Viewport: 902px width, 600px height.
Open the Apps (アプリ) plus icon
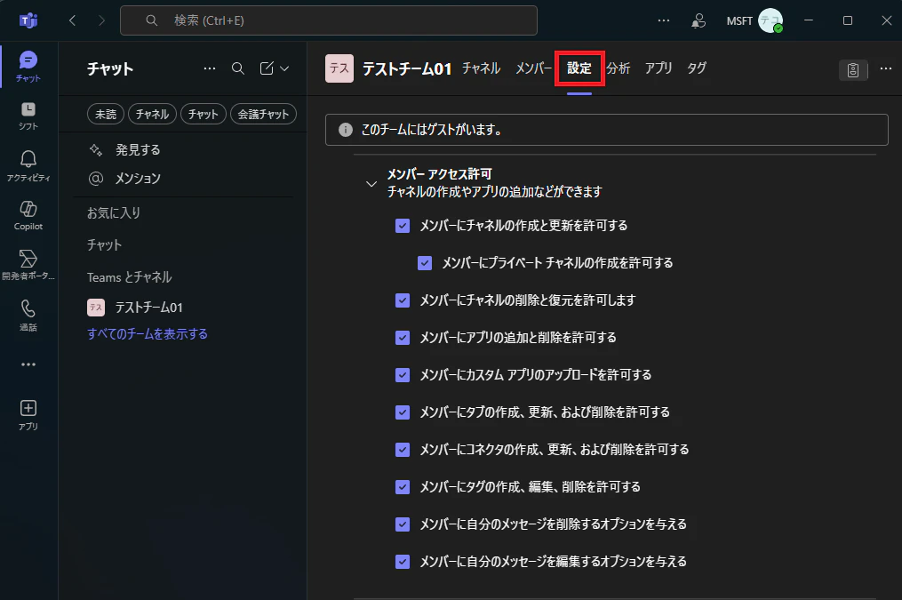(28, 415)
